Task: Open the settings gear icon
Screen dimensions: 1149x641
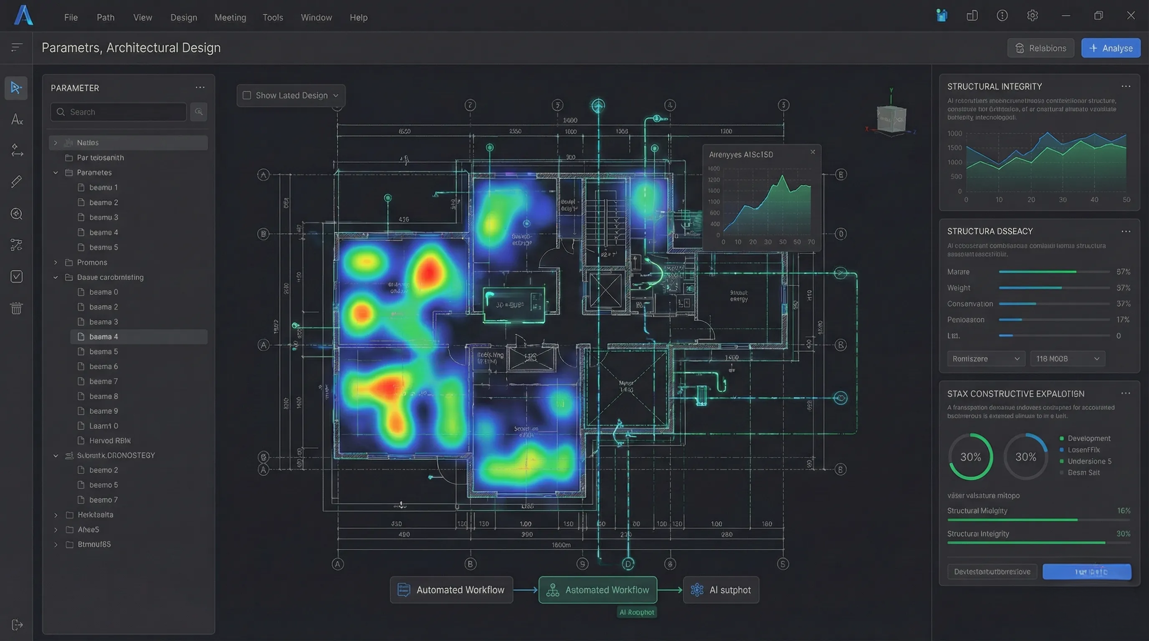Action: [x=1032, y=16]
